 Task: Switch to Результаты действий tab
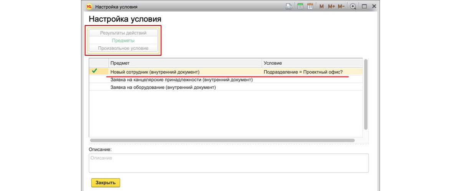(123, 33)
